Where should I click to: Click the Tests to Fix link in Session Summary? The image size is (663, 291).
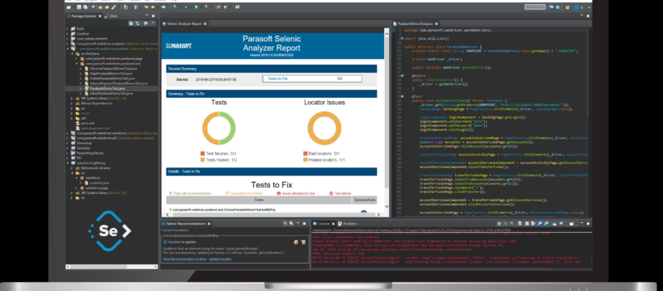[278, 78]
